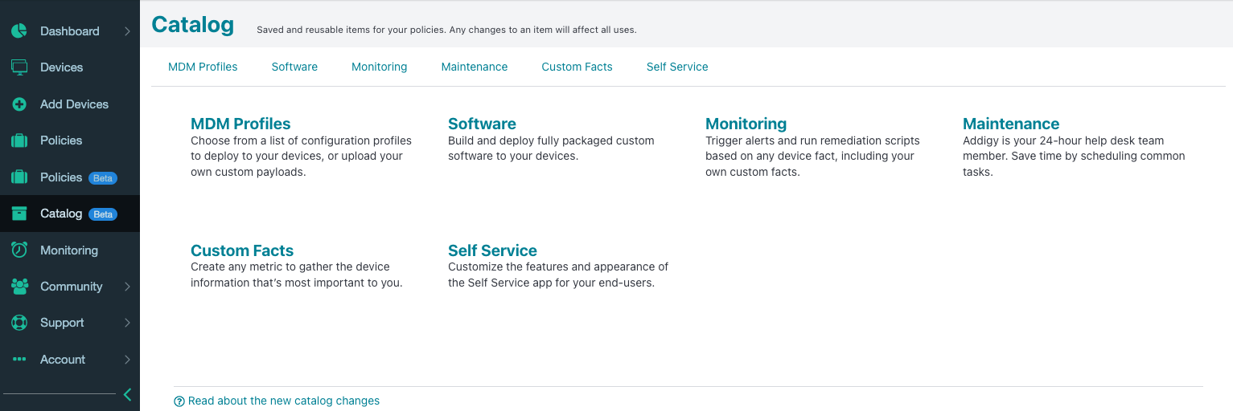1233x411 pixels.
Task: Click the Dashboard pie chart icon
Action: coord(19,31)
